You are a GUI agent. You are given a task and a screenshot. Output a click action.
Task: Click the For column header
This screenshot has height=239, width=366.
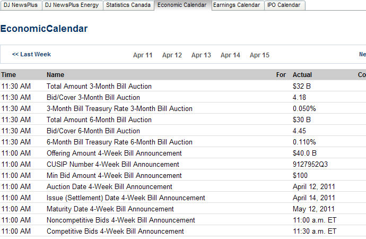(x=281, y=75)
